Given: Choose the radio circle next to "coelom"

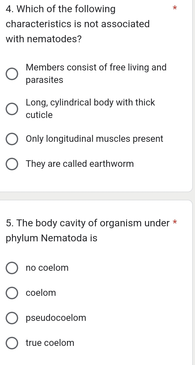Looking at the screenshot, I should (x=12, y=293).
